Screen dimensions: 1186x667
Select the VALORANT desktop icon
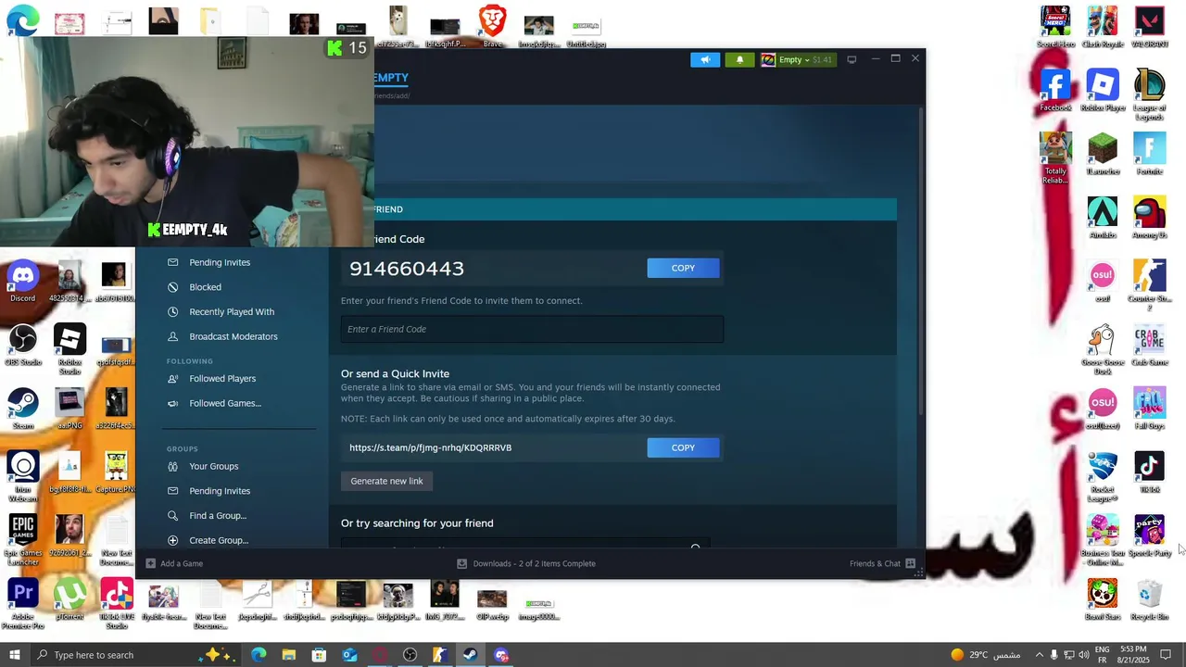(1149, 28)
